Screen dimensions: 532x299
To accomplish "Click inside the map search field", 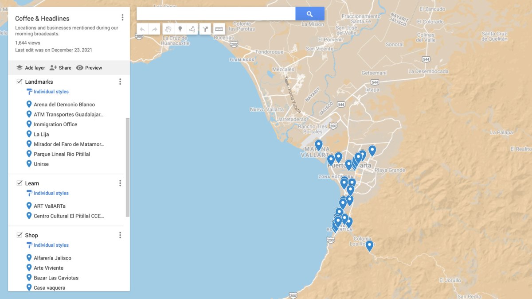I will click(216, 14).
